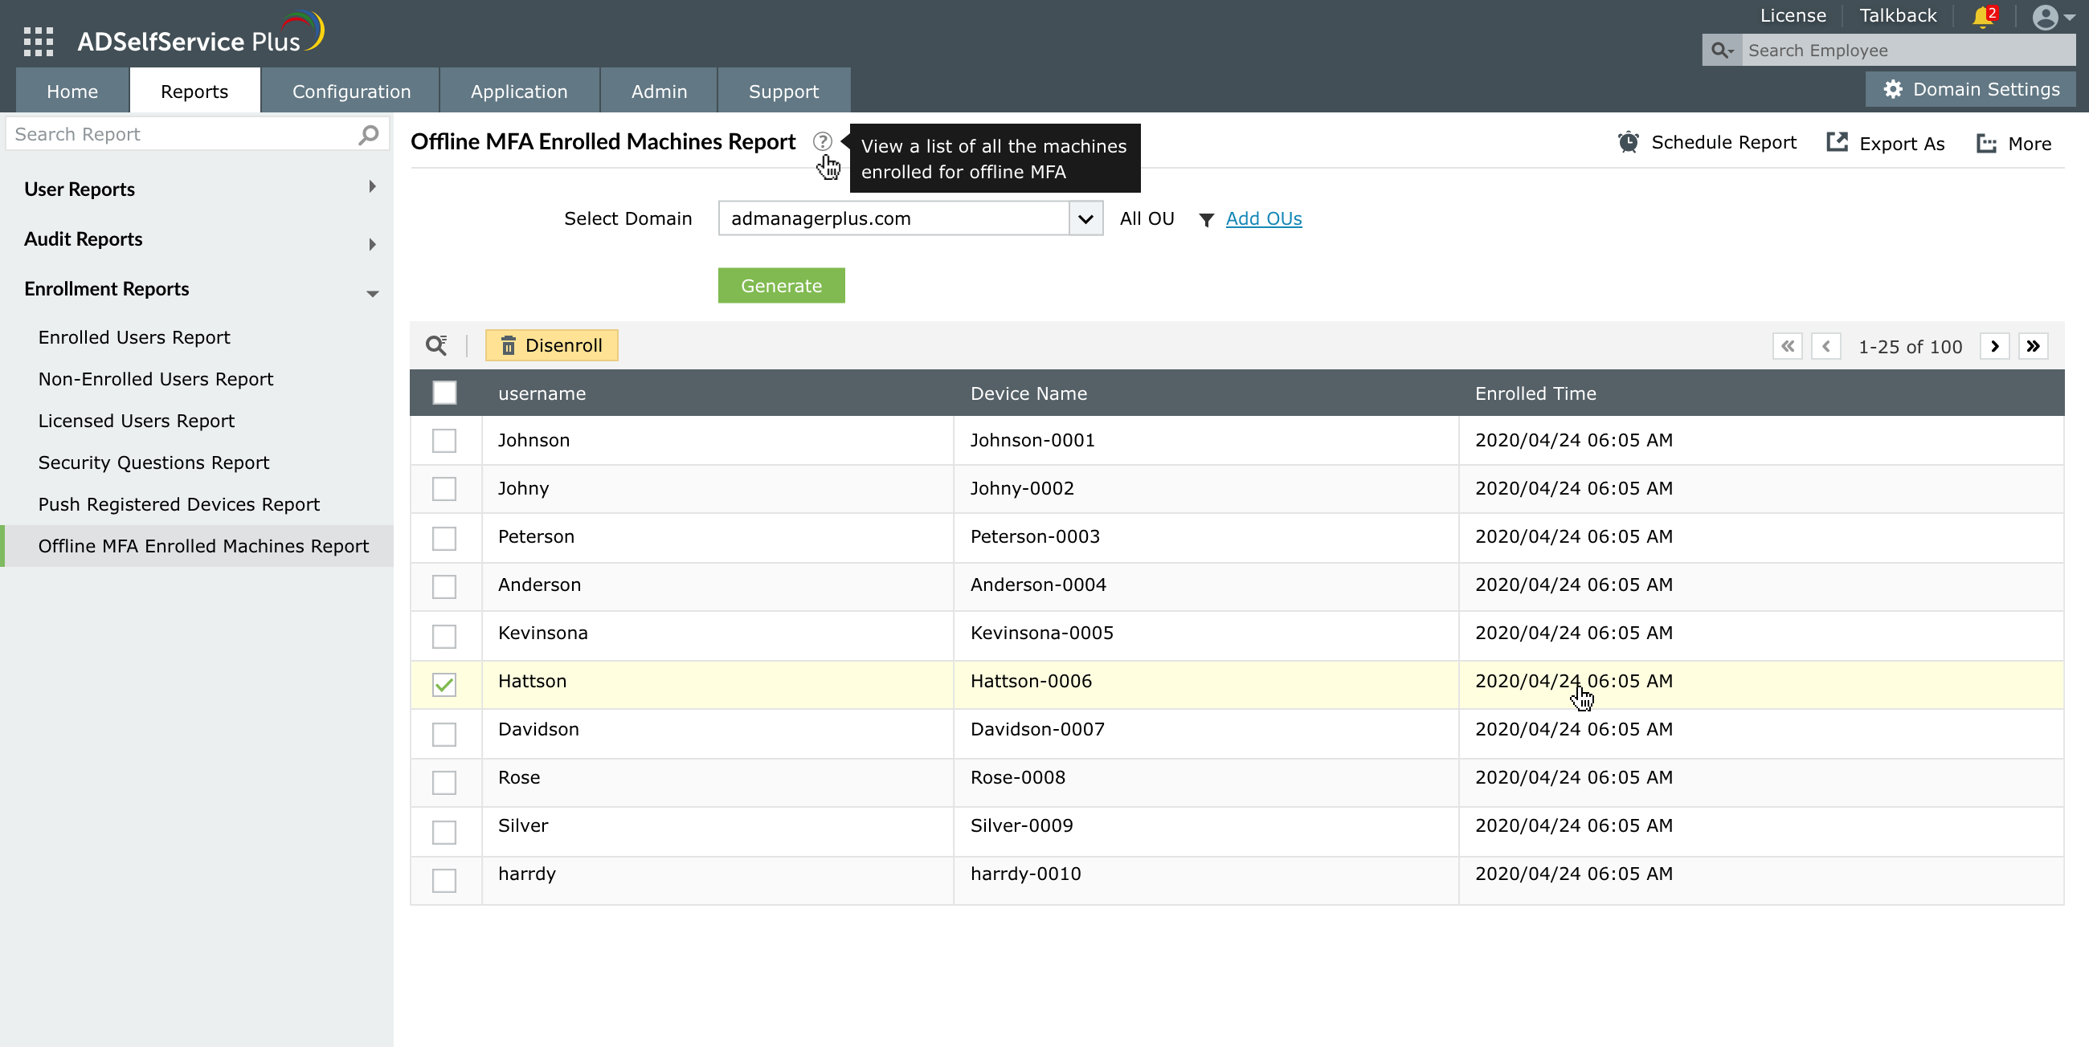Go to the last page arrow
This screenshot has width=2089, height=1047.
(x=2033, y=346)
